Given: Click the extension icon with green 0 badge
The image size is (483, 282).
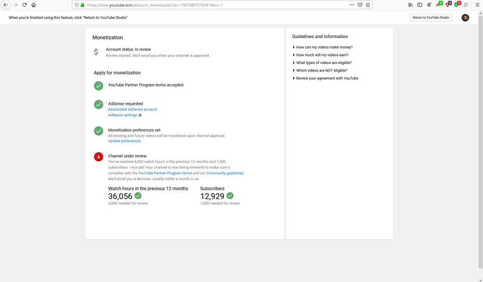Looking at the screenshot, I should (439, 5).
